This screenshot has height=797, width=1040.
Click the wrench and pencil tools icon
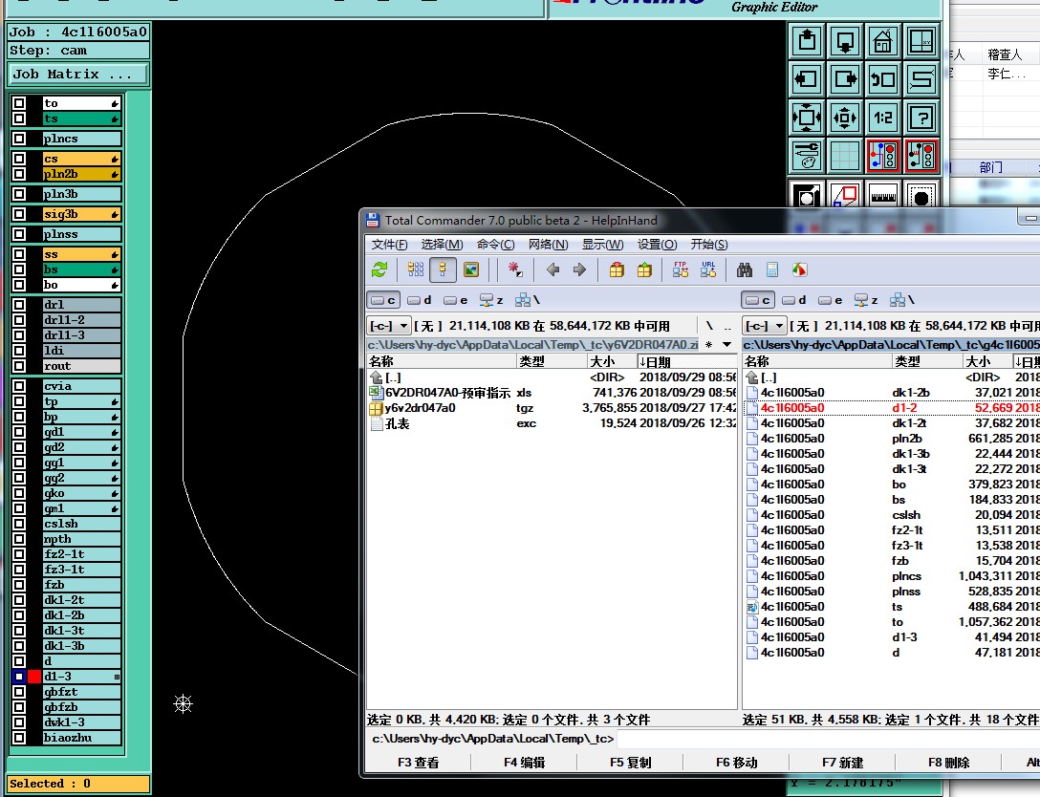[807, 156]
